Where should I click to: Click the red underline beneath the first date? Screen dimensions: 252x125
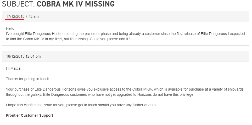15,20
